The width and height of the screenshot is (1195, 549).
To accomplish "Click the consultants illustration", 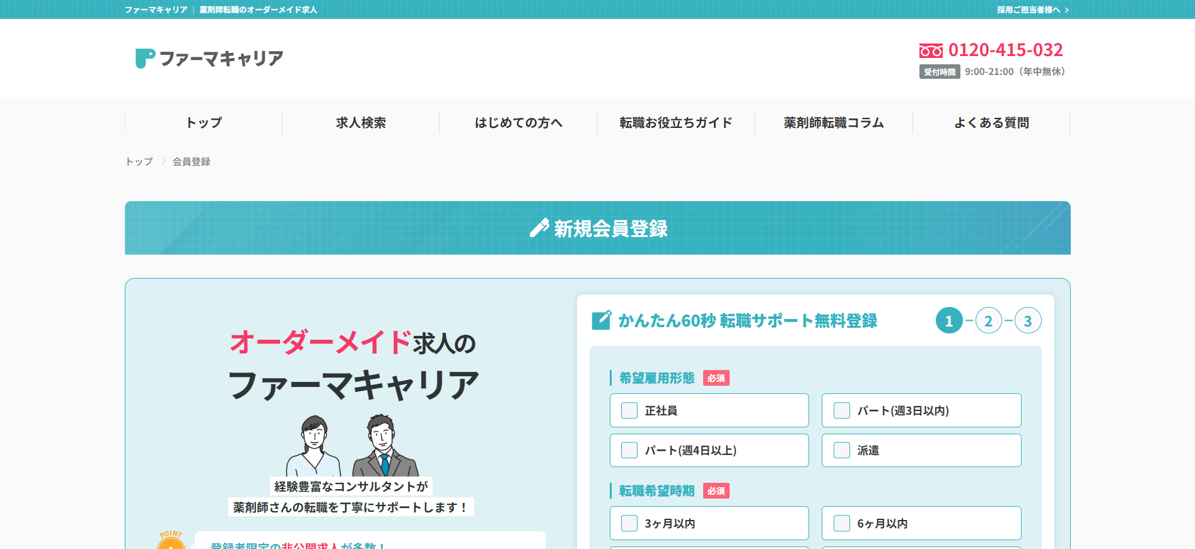I will click(x=352, y=445).
